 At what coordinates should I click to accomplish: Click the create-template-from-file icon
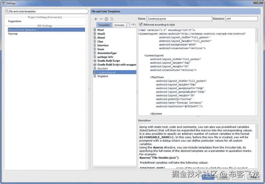pos(112,19)
